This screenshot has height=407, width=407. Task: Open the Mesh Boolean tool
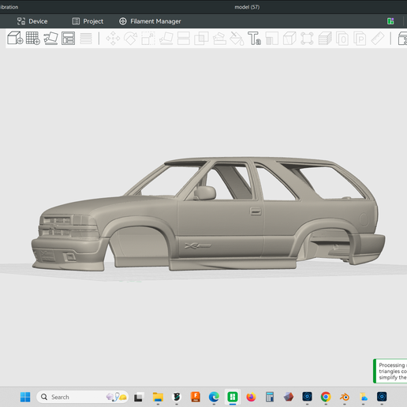coord(201,39)
